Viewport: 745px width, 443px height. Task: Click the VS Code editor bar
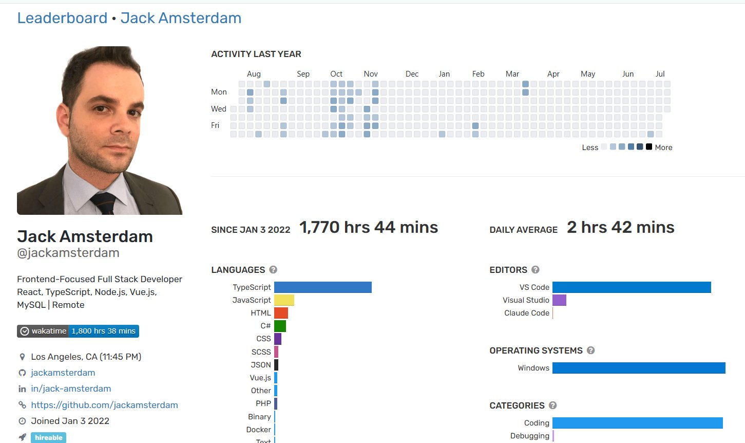(632, 287)
